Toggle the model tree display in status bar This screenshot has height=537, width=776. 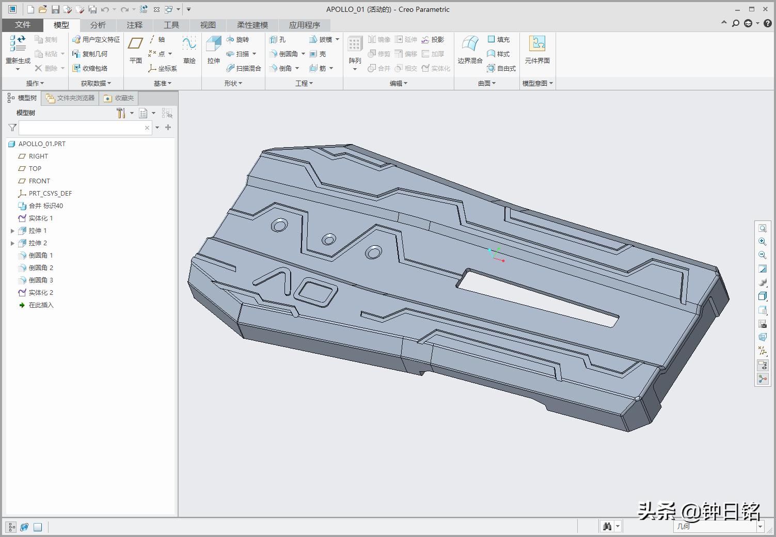coord(11,527)
